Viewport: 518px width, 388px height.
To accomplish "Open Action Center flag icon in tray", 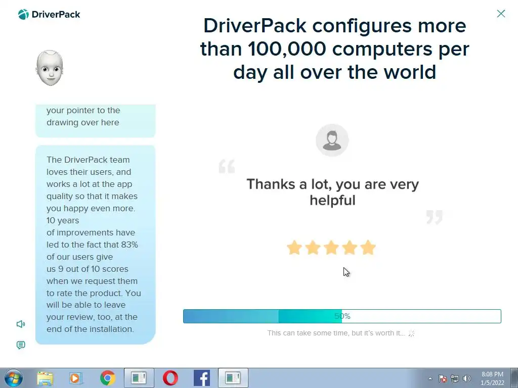I will [x=443, y=378].
